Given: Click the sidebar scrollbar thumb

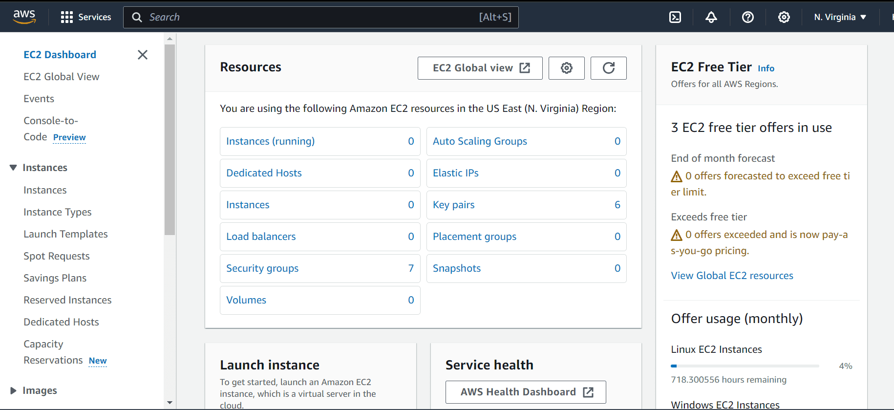Looking at the screenshot, I should point(170,140).
